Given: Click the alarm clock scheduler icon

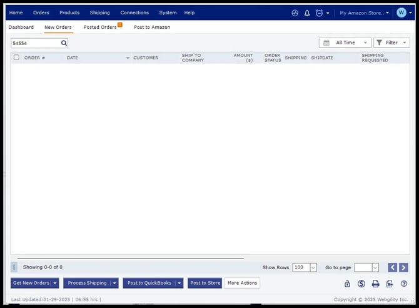Looking at the screenshot, I should 319,13.
